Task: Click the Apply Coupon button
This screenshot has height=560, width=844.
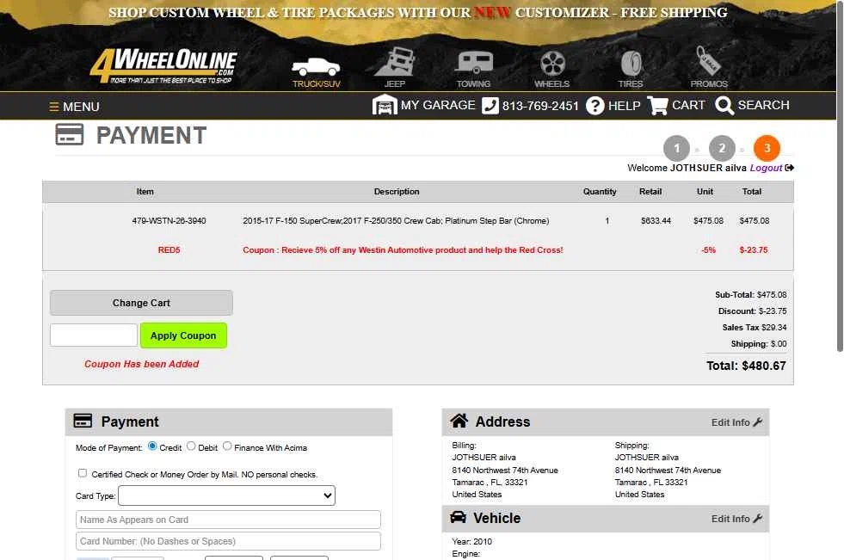Action: click(x=183, y=335)
